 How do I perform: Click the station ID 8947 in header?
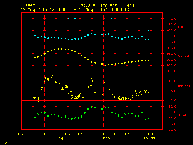coord(30,6)
